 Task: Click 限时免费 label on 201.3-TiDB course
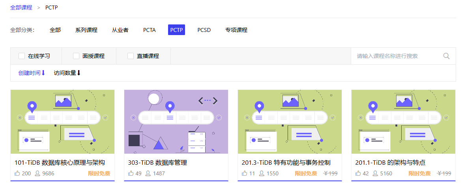coord(306,174)
